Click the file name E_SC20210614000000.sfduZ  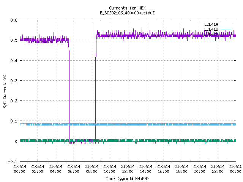127,13
